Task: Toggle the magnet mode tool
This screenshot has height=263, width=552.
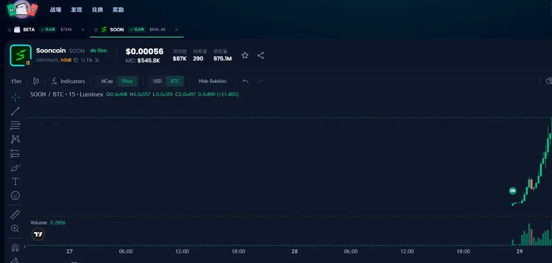Action: (x=15, y=247)
